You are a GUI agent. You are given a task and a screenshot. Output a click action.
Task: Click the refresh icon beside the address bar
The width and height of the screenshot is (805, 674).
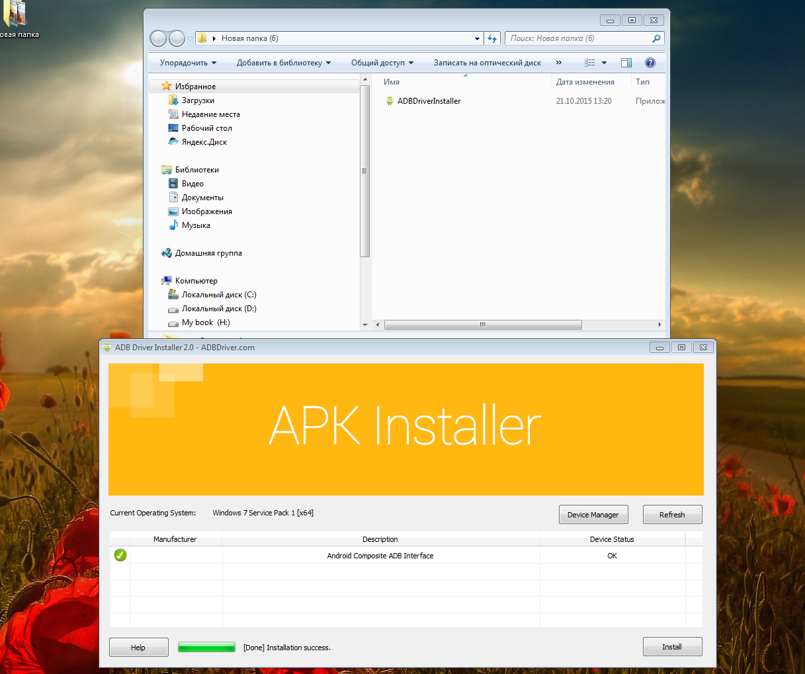492,38
